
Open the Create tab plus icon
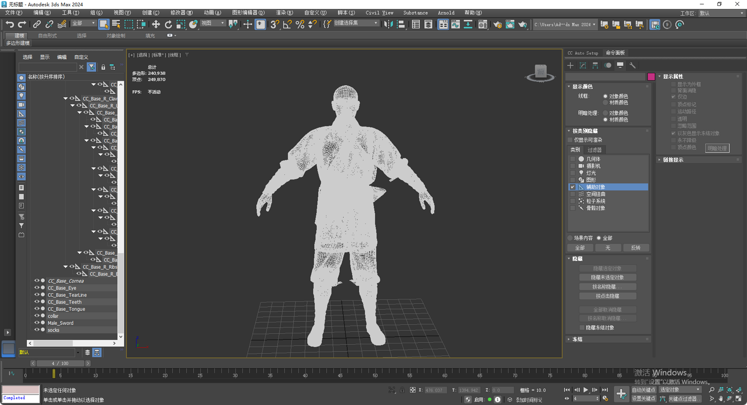(x=571, y=65)
